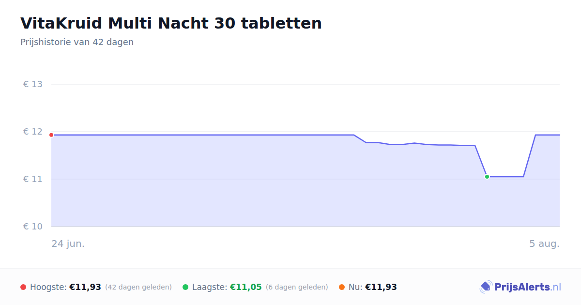Click the '6 dagen geleden' note
The width and height of the screenshot is (581, 305).
(297, 287)
